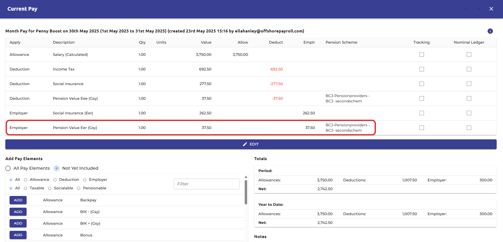Screen dimensions: 503x242
Task: Click the Pension Scheme column header
Action: pyautogui.click(x=341, y=42)
